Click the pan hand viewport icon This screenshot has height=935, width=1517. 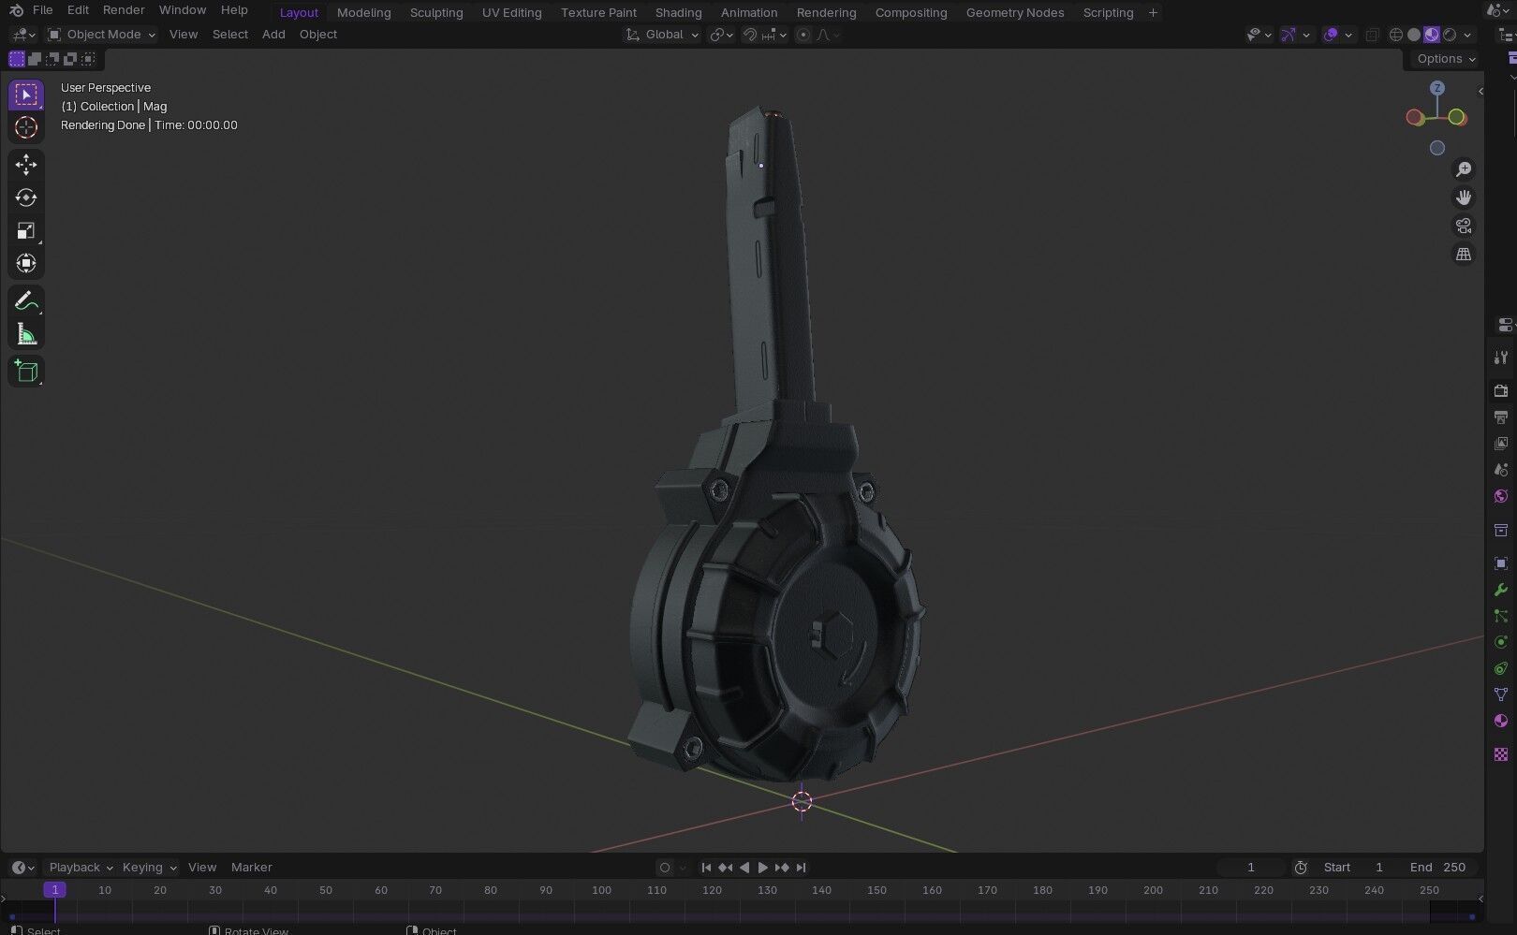click(x=1464, y=197)
